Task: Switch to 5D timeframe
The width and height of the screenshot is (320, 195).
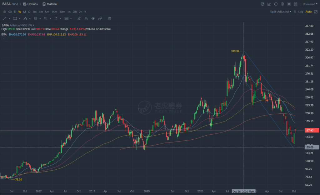Action: pos(10,12)
